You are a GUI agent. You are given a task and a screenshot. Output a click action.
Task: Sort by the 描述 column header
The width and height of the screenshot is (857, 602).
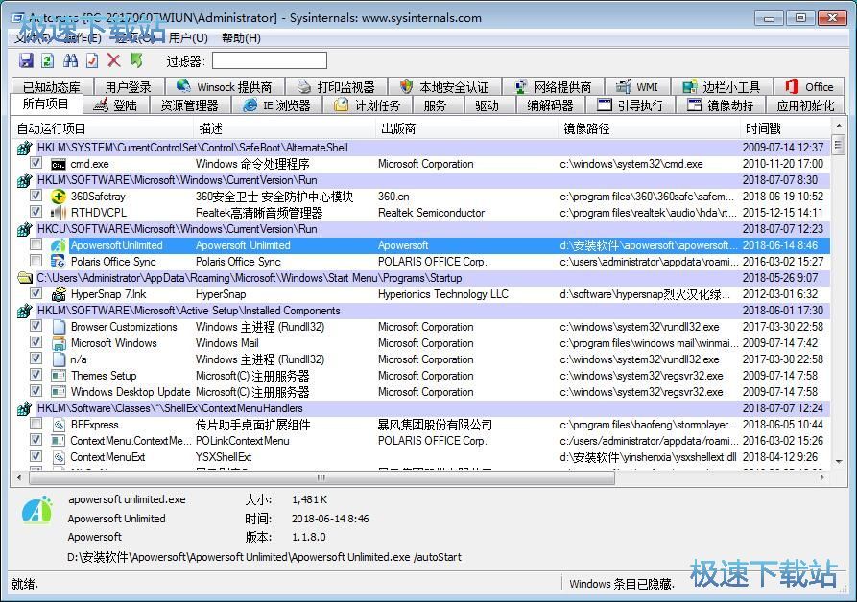[x=284, y=128]
